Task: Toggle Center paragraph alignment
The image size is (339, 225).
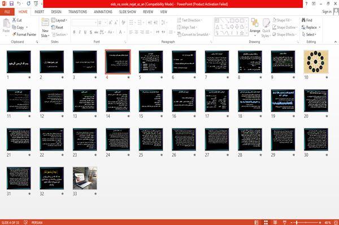Action: point(136,32)
